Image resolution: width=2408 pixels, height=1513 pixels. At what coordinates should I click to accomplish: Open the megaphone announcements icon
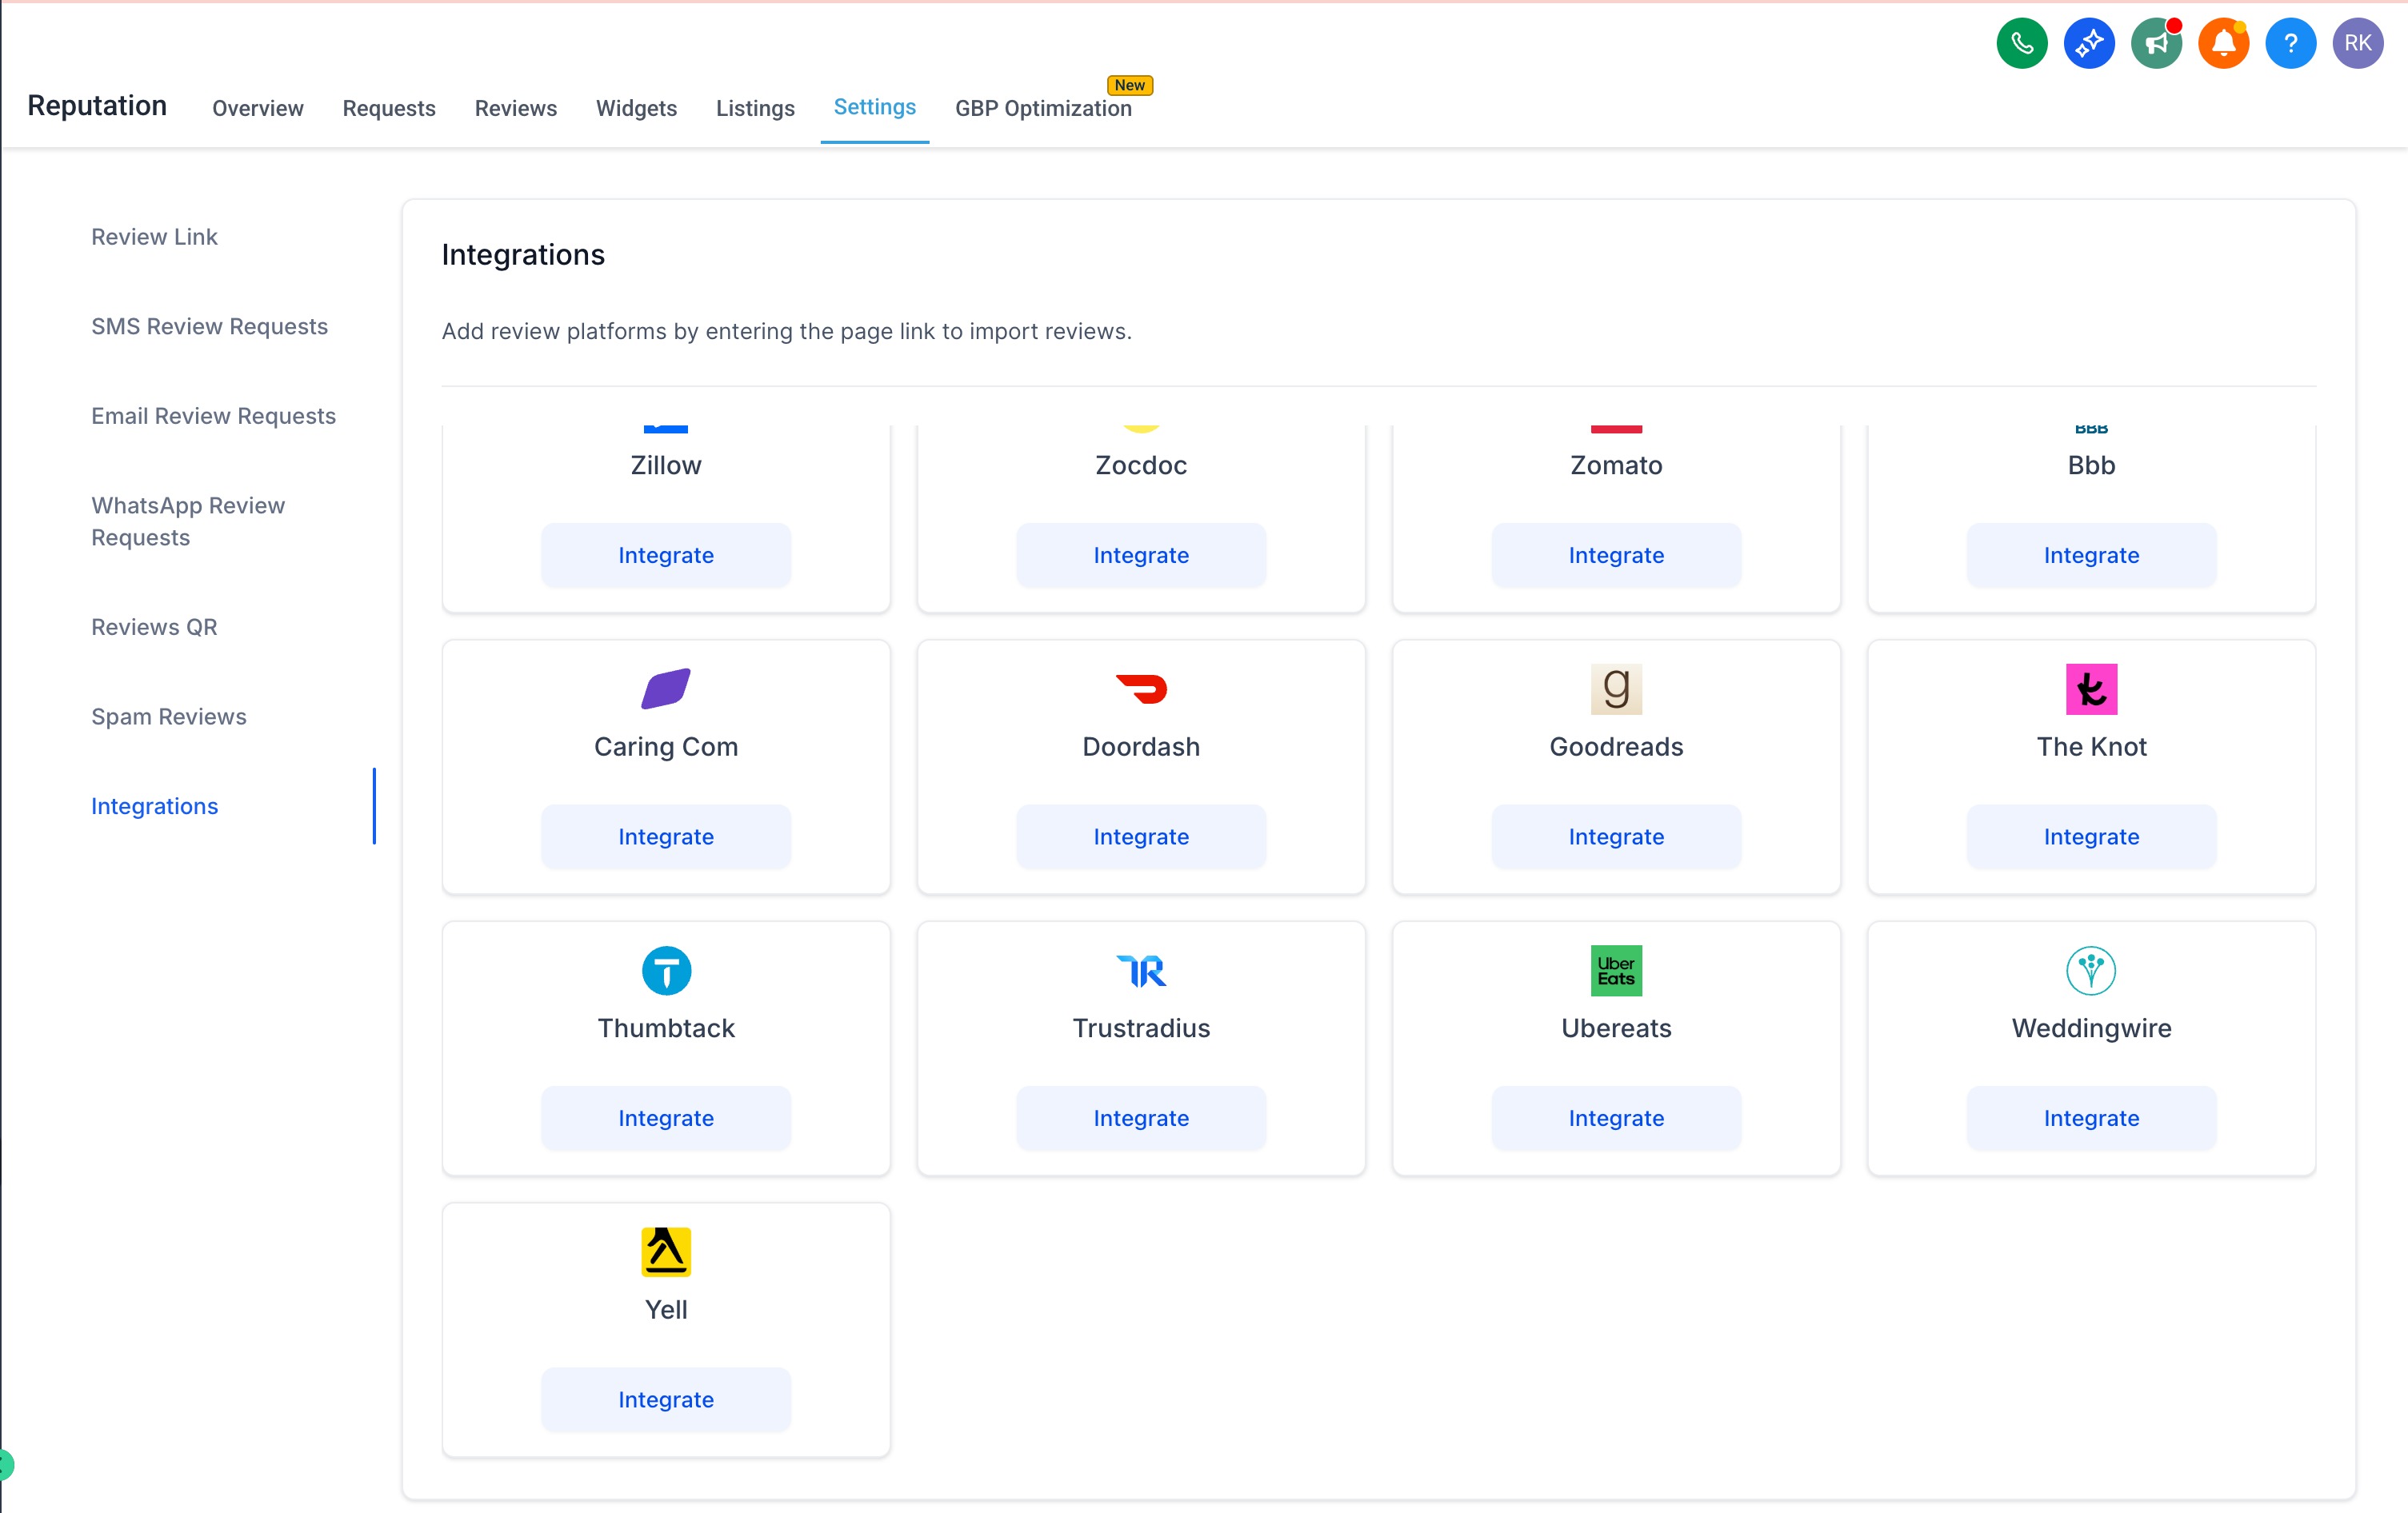click(2156, 43)
